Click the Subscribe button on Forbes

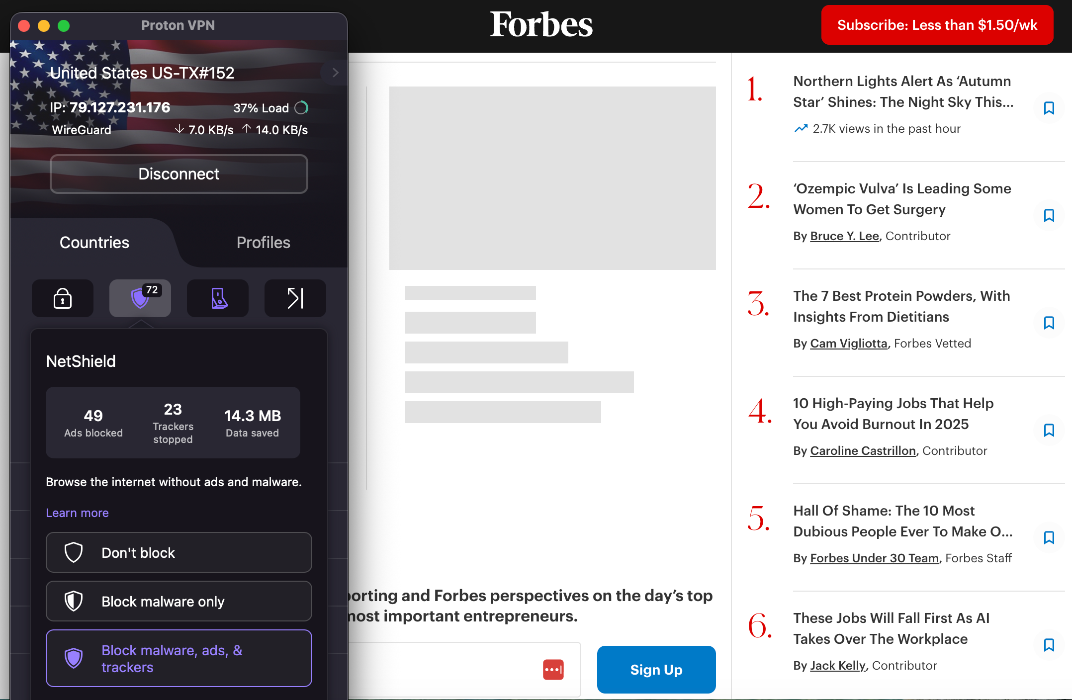[x=937, y=25]
